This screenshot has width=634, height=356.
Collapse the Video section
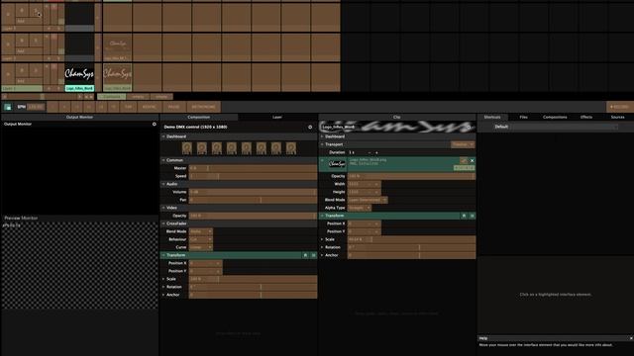pos(163,208)
